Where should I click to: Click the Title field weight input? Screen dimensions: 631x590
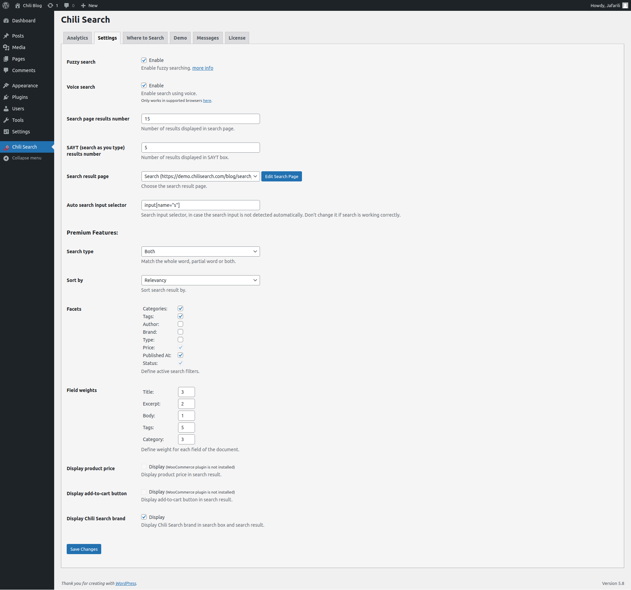tap(187, 392)
